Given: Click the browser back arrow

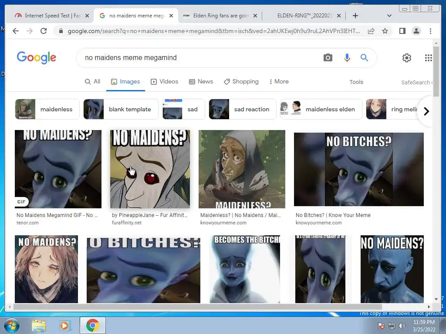Looking at the screenshot, I should pyautogui.click(x=16, y=31).
